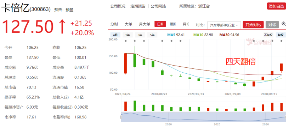The width and height of the screenshot is (289, 128).
Task: Open the 公司概况 link
Action: tap(118, 6)
